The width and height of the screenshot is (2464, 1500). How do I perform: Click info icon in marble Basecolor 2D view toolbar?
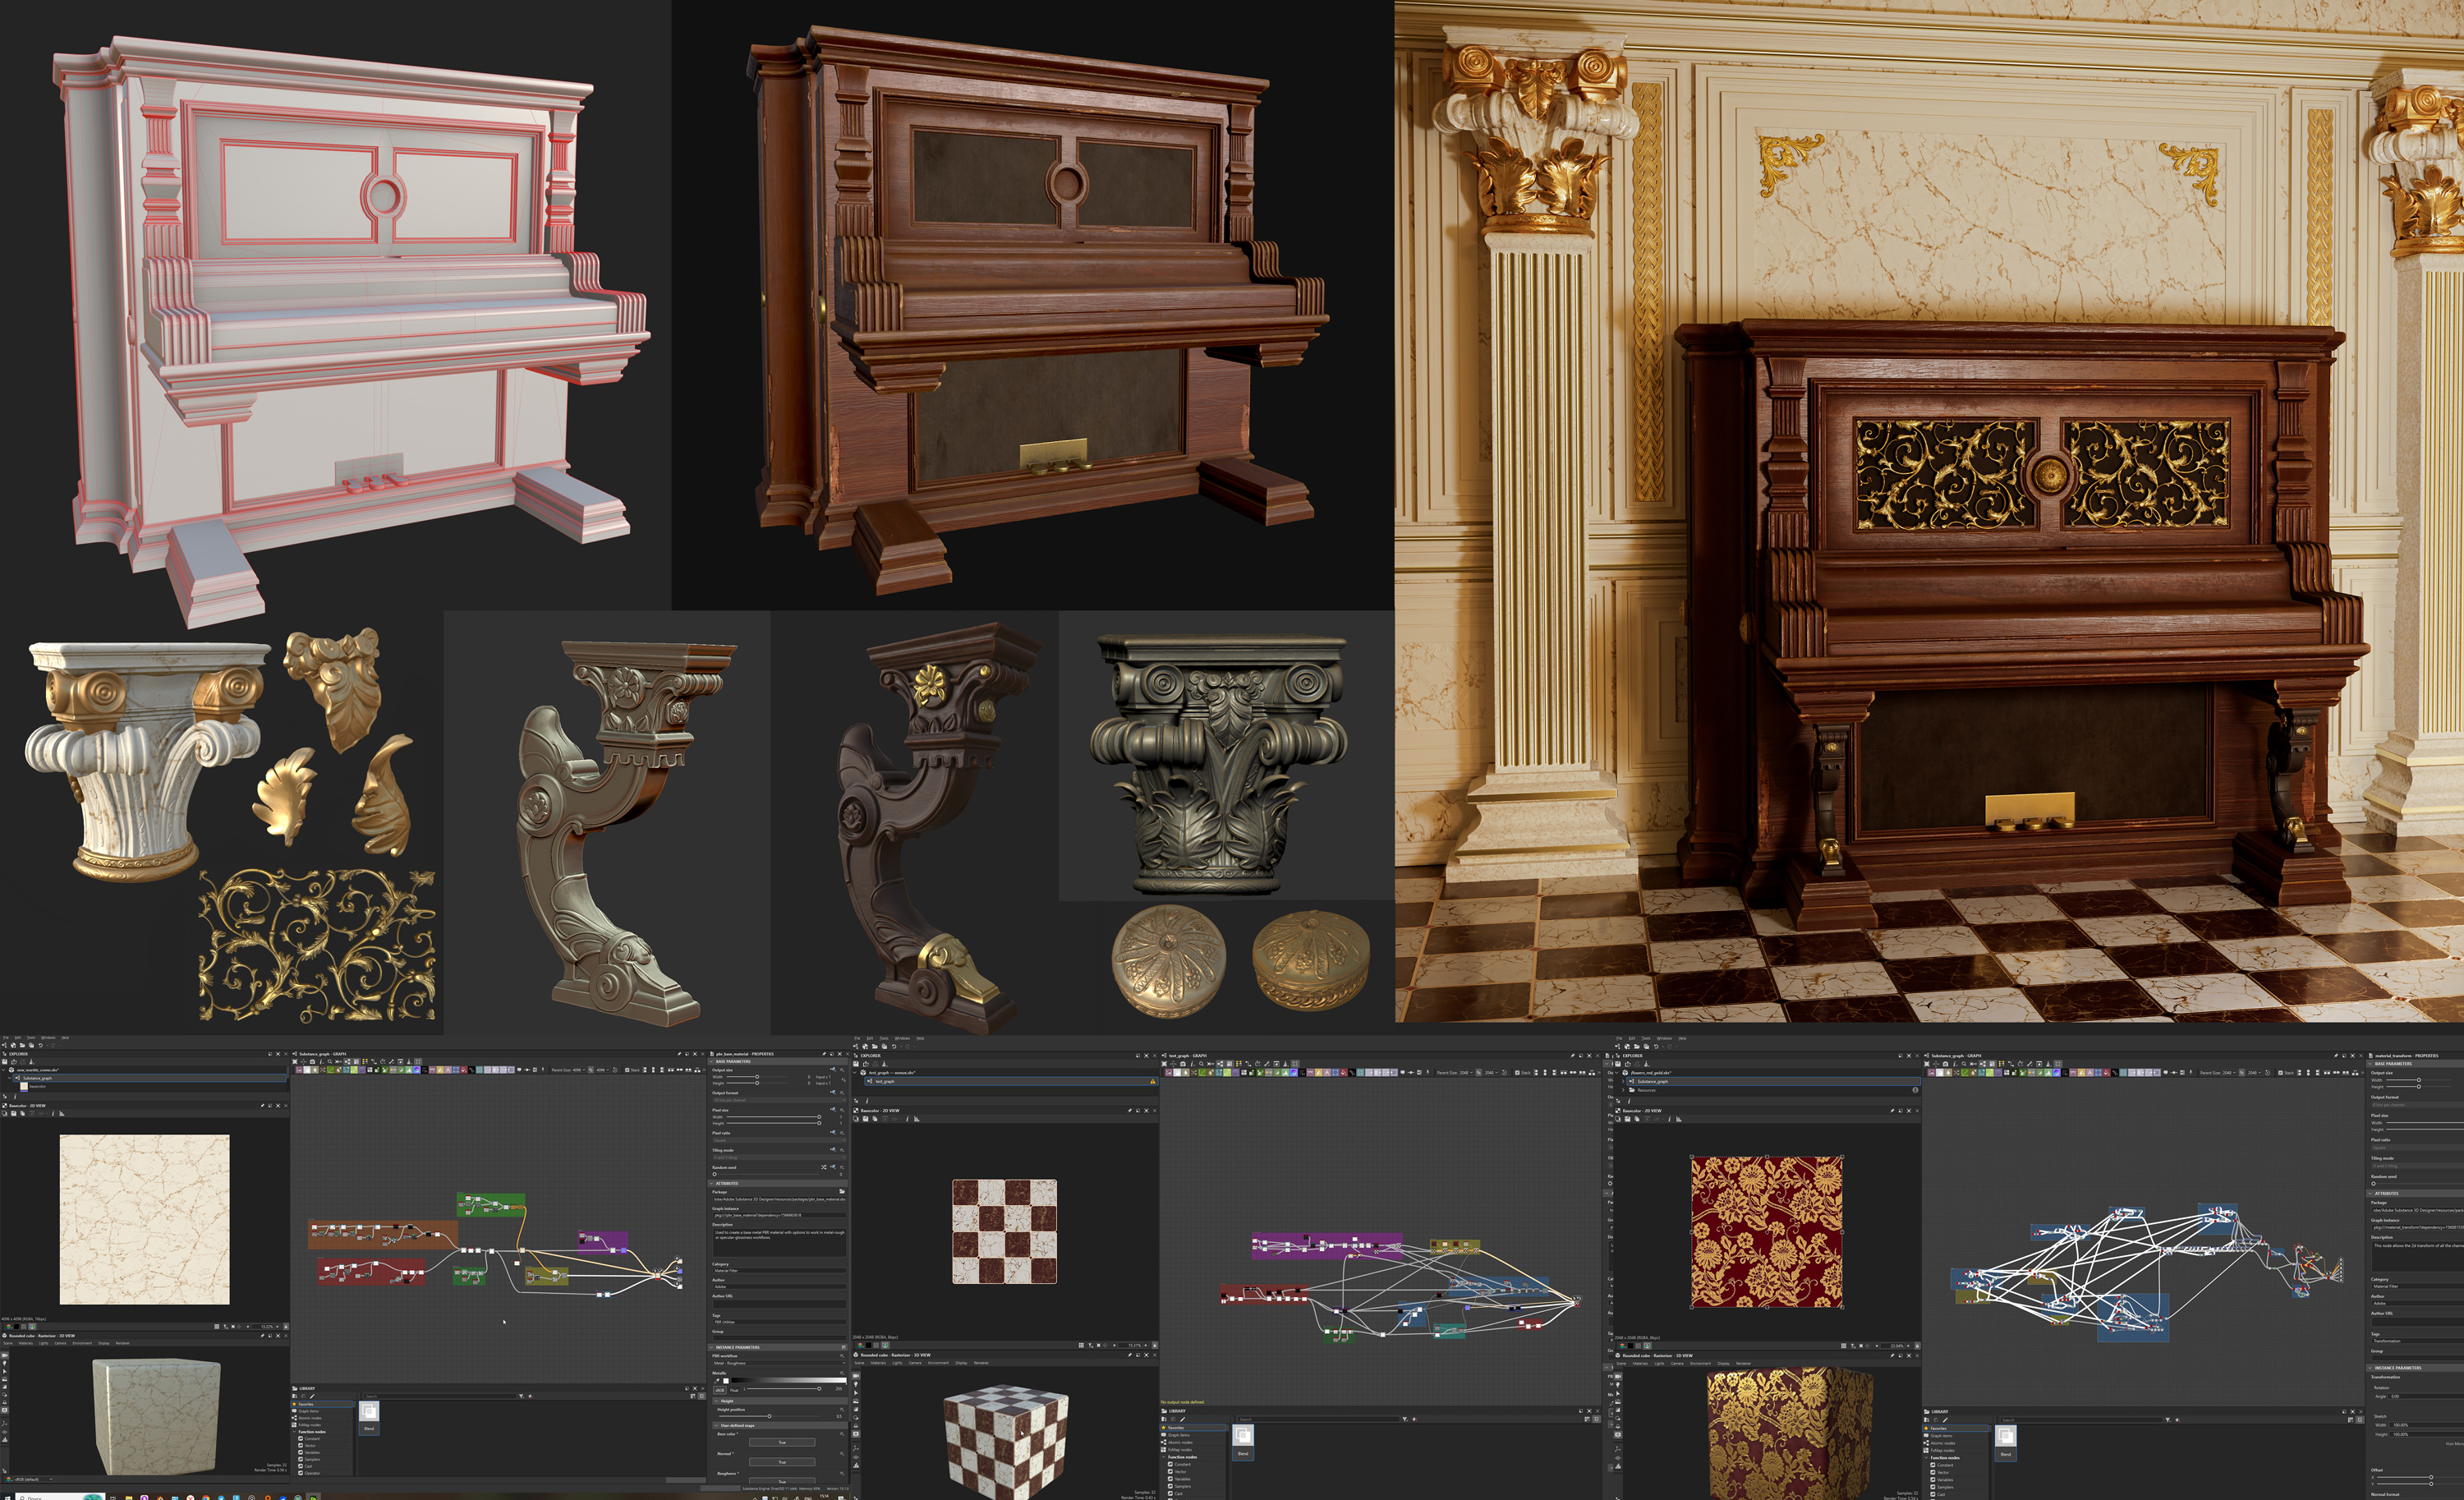tap(53, 1114)
